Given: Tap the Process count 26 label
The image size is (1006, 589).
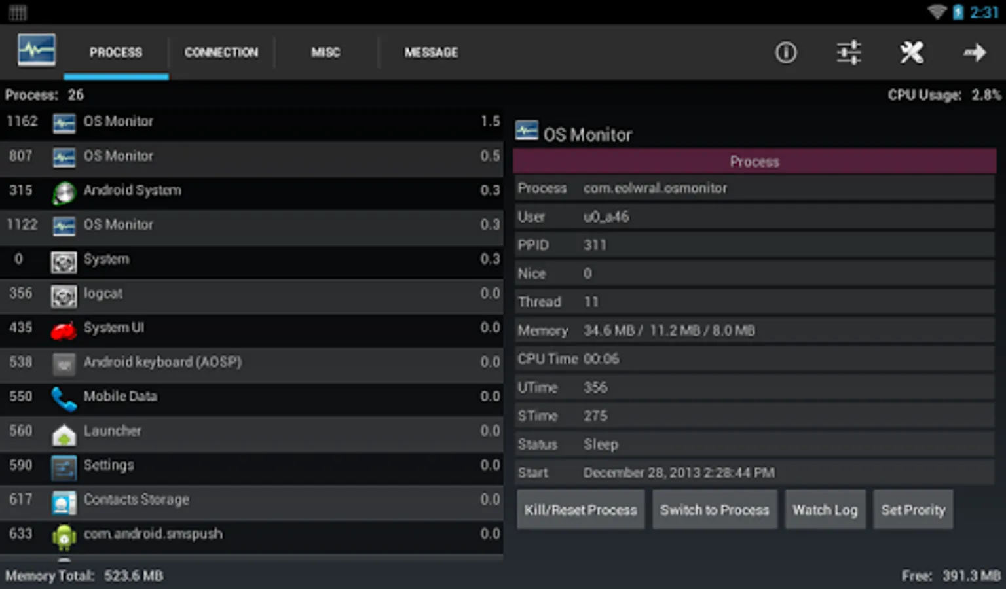Looking at the screenshot, I should [45, 95].
